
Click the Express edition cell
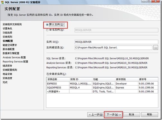[127, 88]
